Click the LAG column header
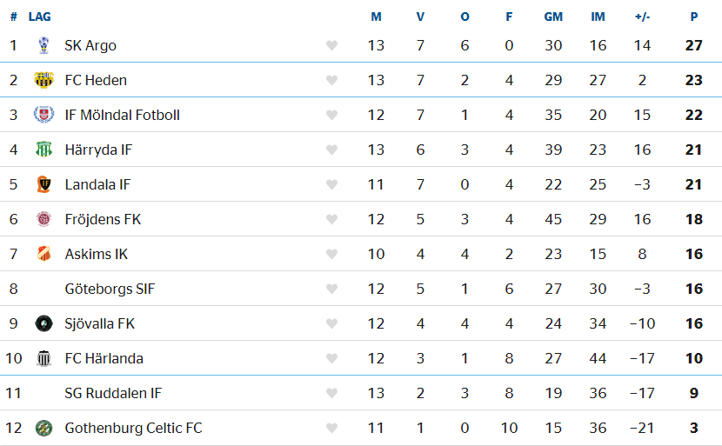 [39, 17]
